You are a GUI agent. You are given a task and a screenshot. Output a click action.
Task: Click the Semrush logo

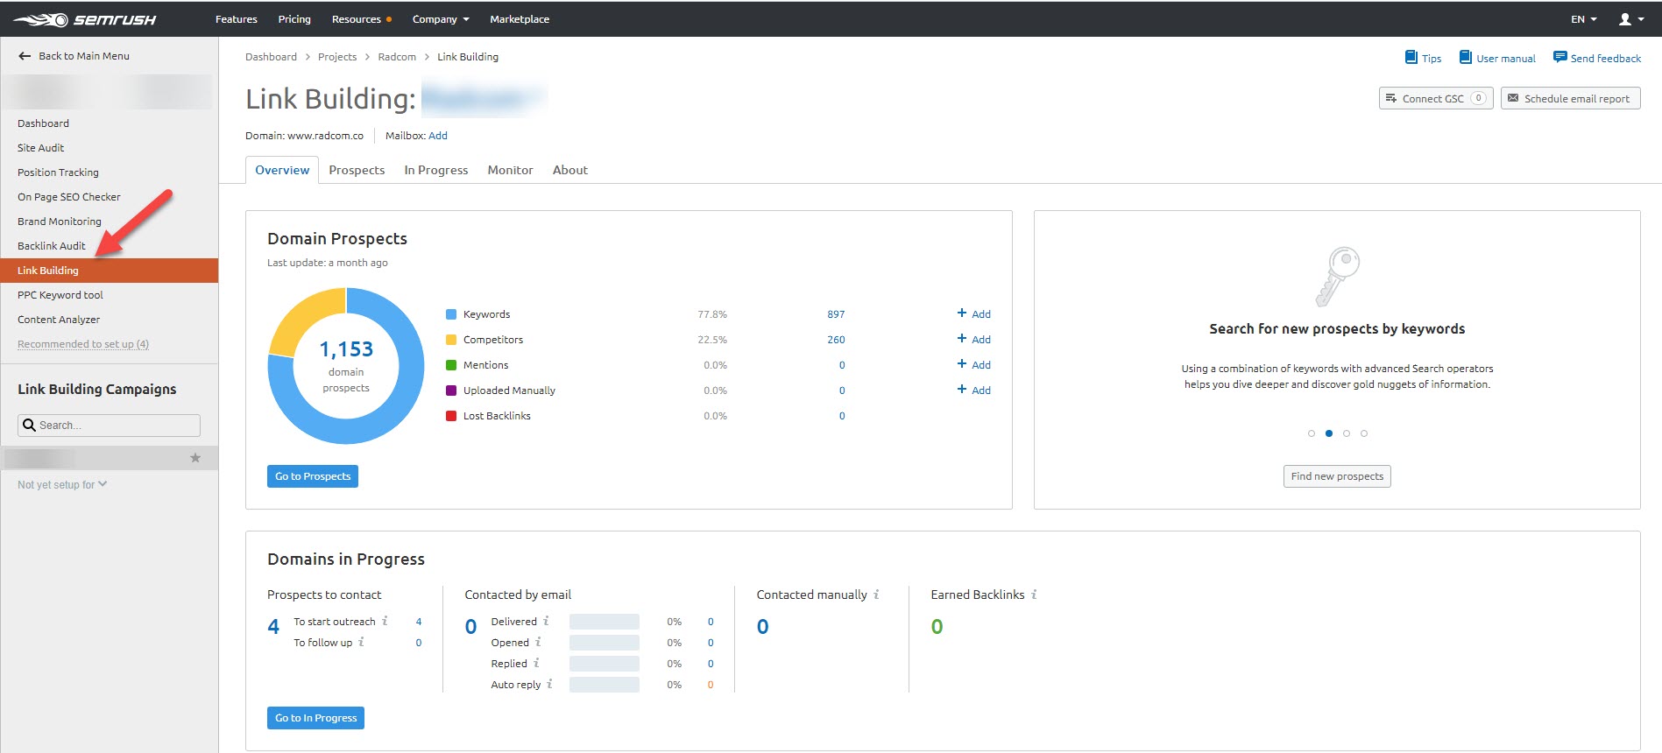[x=85, y=19]
